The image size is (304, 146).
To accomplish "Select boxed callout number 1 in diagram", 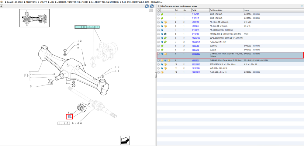I will [26, 75].
